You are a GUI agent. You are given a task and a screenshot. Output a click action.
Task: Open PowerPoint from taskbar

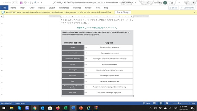click(x=81, y=108)
